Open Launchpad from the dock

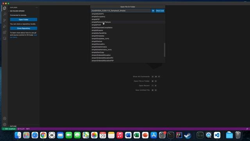point(26,135)
